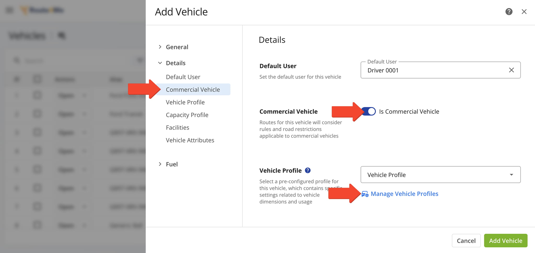Screen dimensions: 535x253
Task: Select Default User in the sidebar
Action: tap(183, 77)
